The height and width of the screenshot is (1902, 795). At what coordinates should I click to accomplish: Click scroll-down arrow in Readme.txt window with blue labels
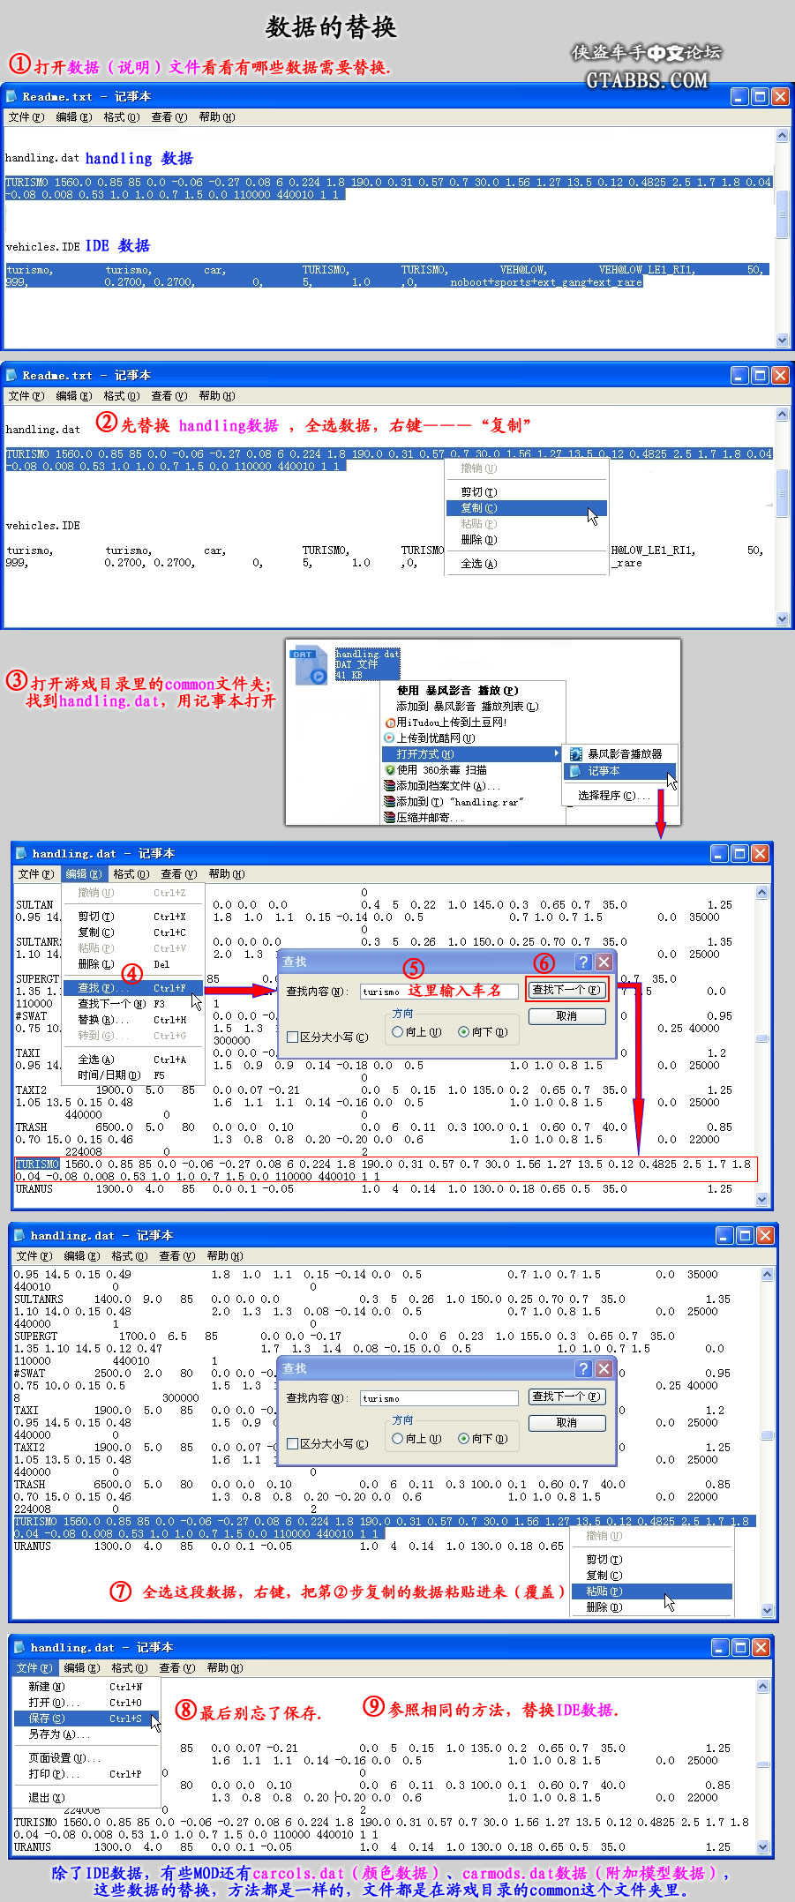click(x=782, y=340)
